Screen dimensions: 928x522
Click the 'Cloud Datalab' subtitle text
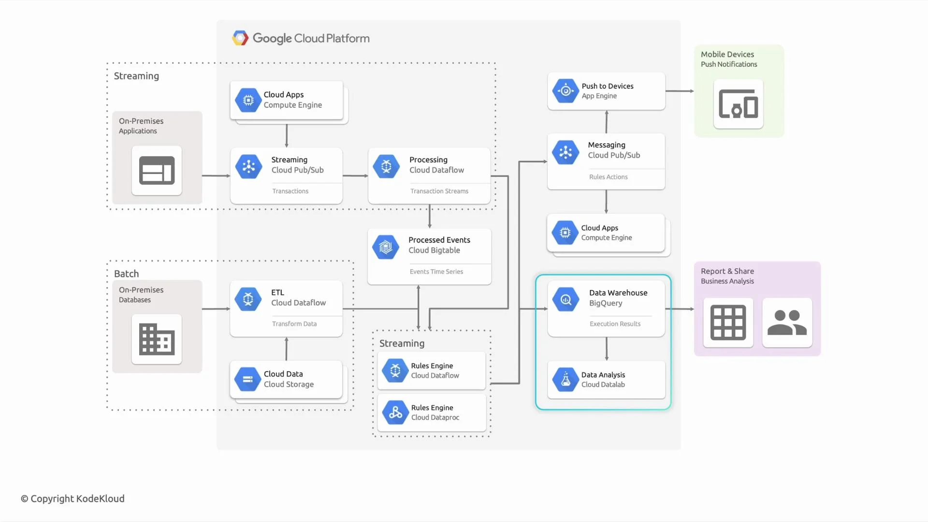pyautogui.click(x=603, y=384)
